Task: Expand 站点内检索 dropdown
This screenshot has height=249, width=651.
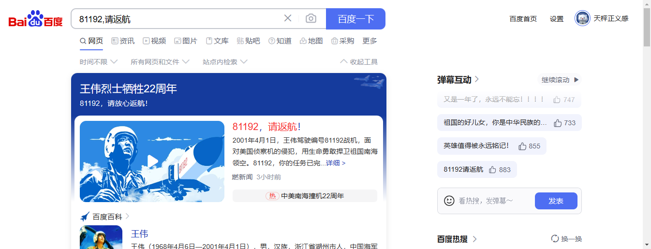Action: (x=225, y=62)
